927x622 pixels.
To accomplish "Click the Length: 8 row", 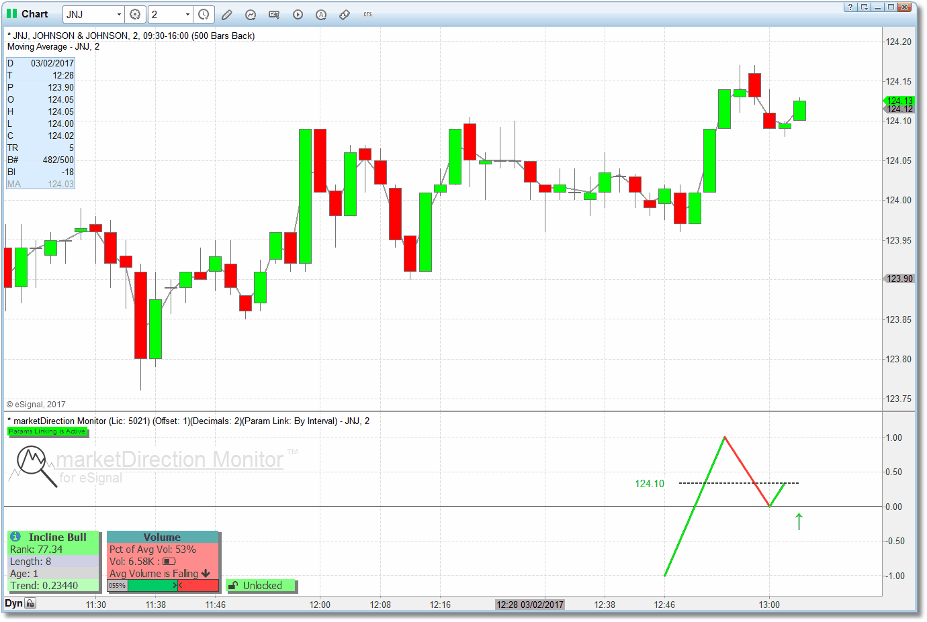I will [x=54, y=562].
